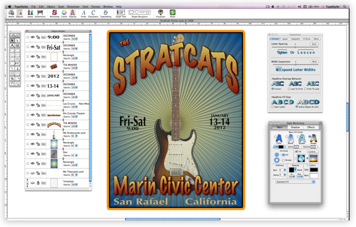356x227 pixels.
Task: Switch to the Shadow tab in Style Workshop
Action: tap(295, 127)
